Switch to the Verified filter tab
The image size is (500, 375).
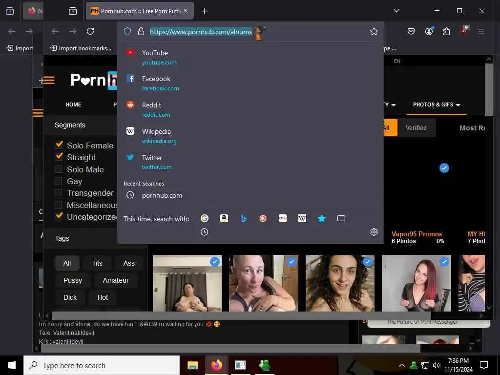[416, 128]
